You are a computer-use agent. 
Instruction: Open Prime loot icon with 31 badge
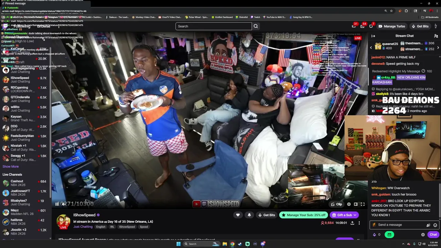(354, 26)
